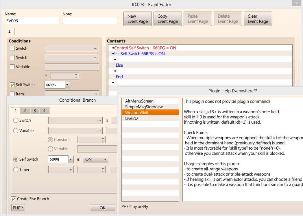Expand Self Switch dropdown in Conditions panel
Viewport: 303px width, 216px height.
[67, 85]
